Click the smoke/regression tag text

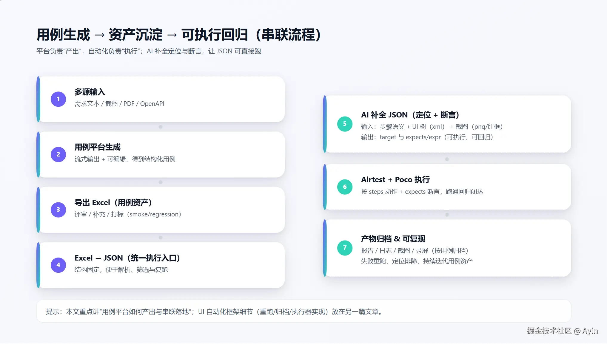point(154,214)
